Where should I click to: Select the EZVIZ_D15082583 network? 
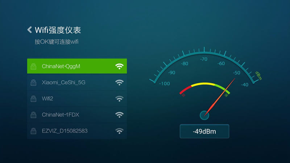[x=77, y=131]
